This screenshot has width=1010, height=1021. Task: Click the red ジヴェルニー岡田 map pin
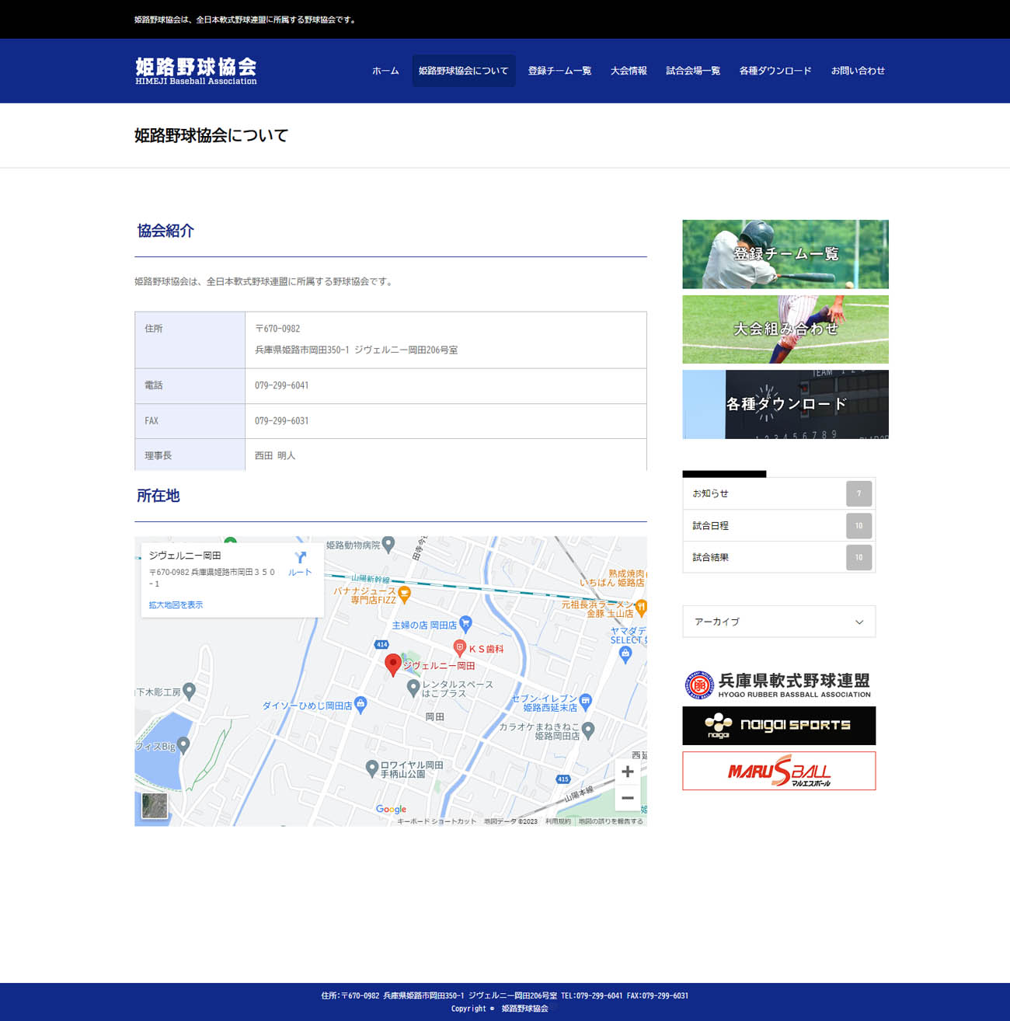click(x=393, y=664)
